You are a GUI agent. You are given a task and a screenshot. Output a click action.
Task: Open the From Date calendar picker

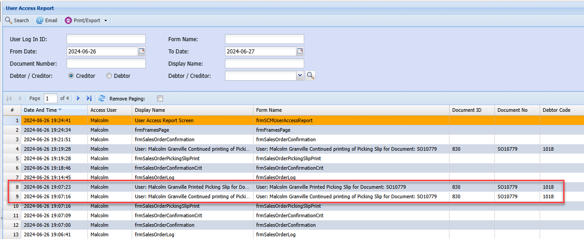click(142, 51)
